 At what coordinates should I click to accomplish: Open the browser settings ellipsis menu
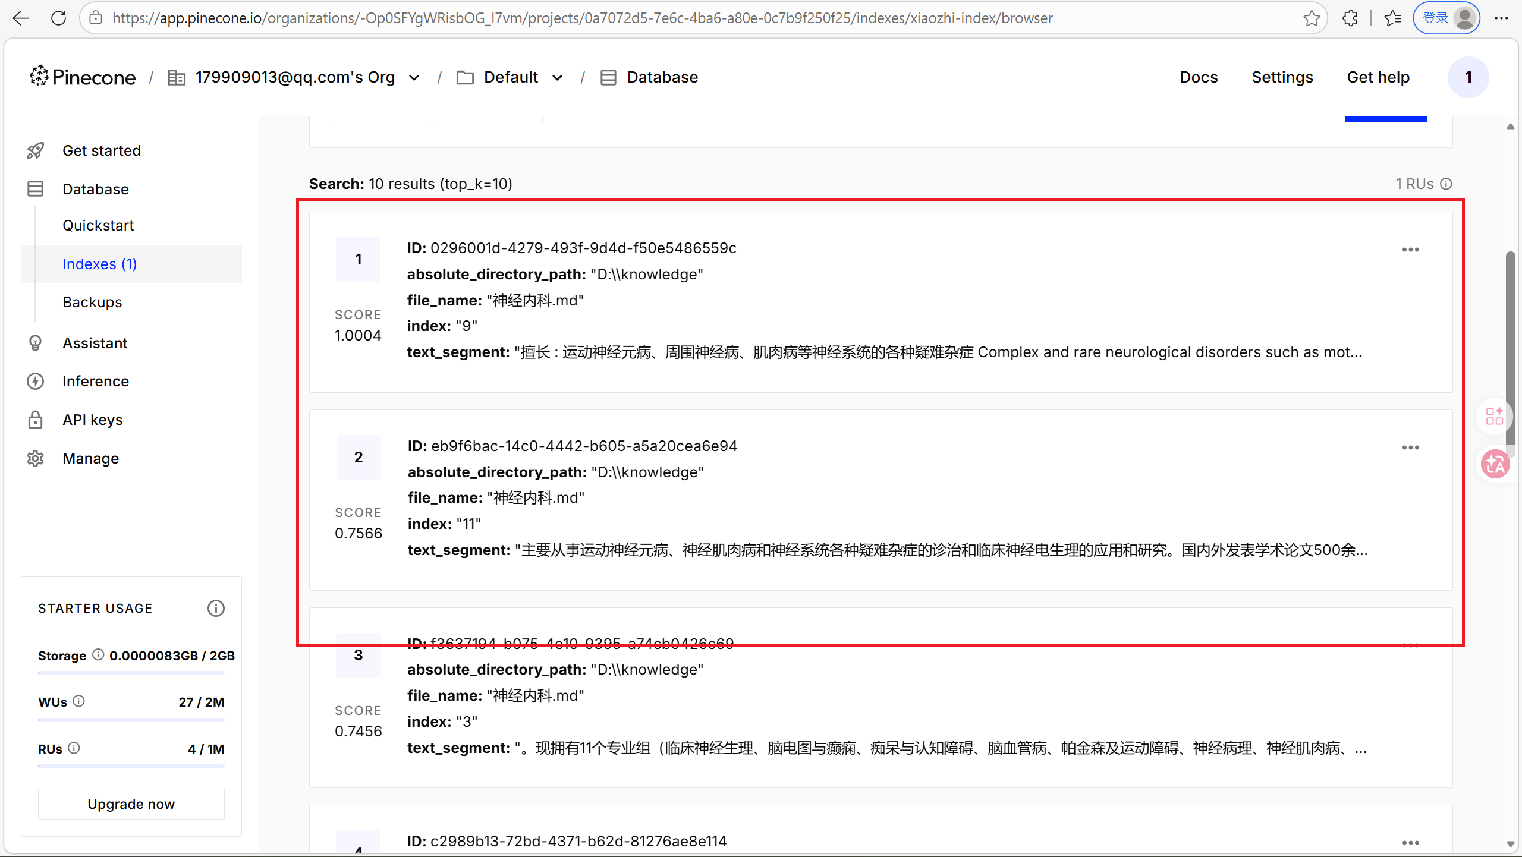pyautogui.click(x=1501, y=18)
